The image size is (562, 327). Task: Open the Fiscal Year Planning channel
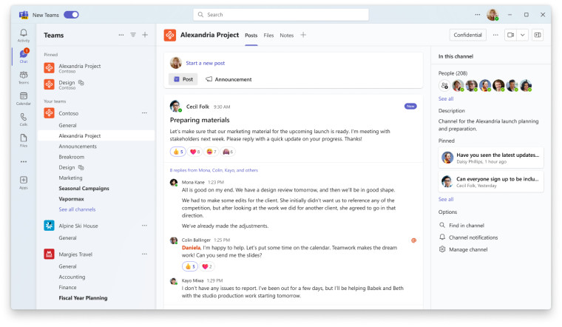83,297
